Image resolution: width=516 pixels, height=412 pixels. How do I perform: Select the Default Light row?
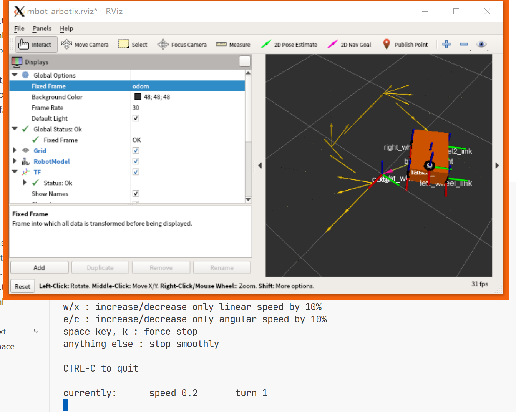click(x=127, y=118)
